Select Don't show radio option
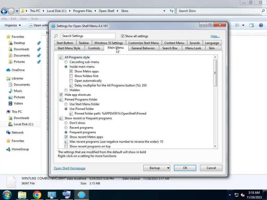267x200 pixels. (66, 123)
